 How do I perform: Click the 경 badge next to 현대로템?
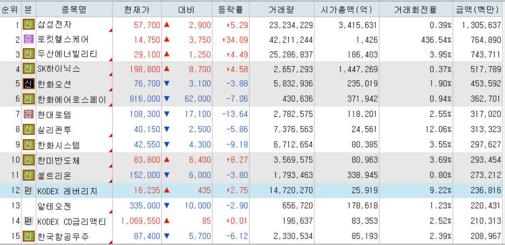click(29, 114)
